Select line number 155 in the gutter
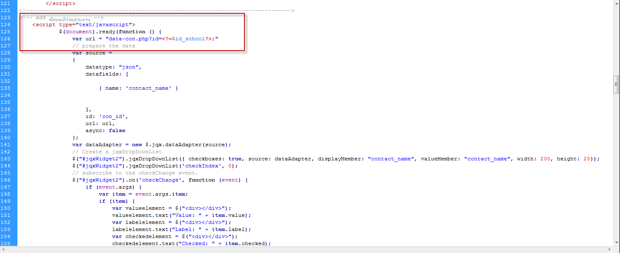Image resolution: width=620 pixels, height=253 pixels. [5, 243]
